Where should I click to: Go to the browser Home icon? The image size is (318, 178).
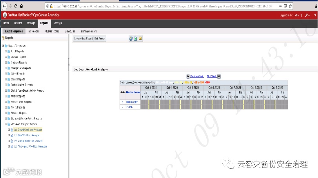(21, 6)
